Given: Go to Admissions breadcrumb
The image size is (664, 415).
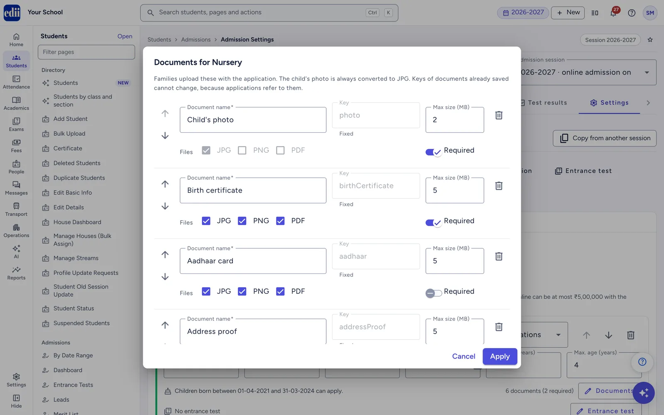Looking at the screenshot, I should click(196, 39).
